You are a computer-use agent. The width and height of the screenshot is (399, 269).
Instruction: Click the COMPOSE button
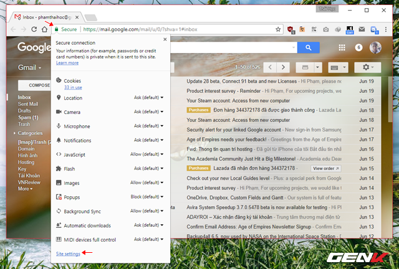click(x=34, y=85)
